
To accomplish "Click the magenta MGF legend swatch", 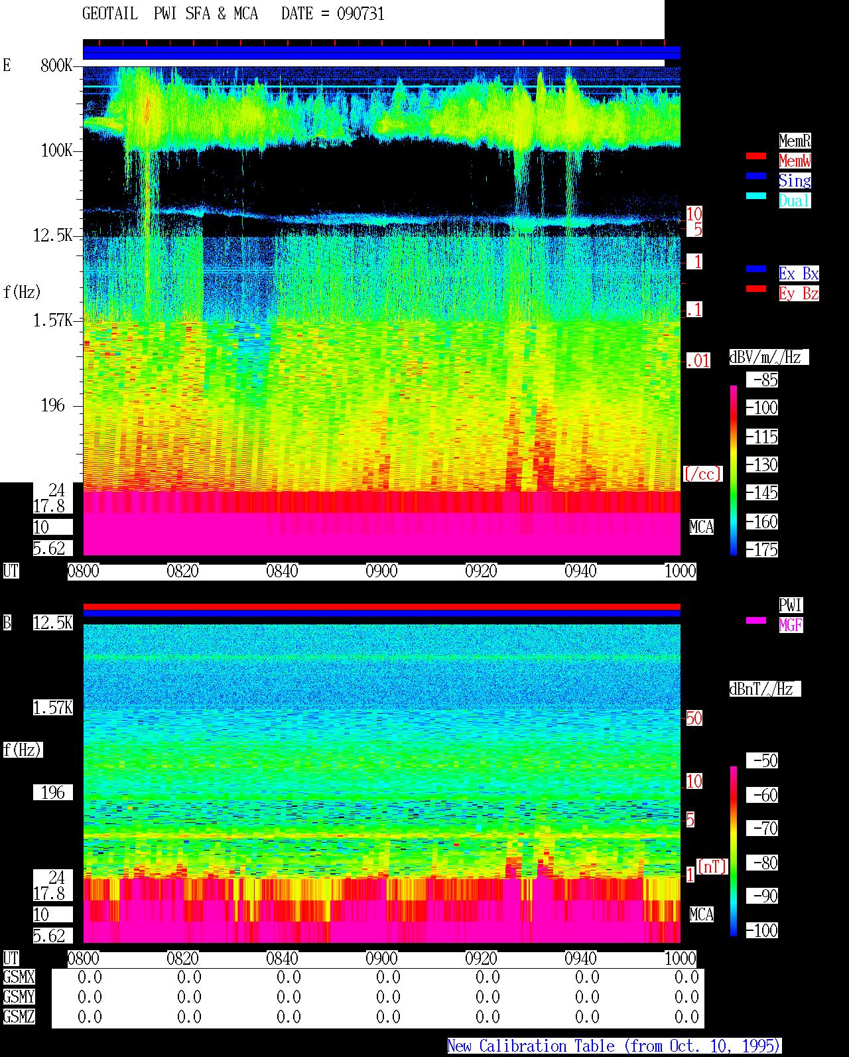I will (x=756, y=620).
